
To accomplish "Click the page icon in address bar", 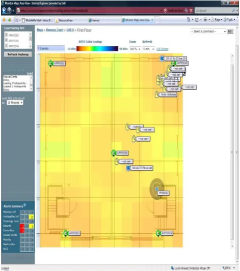I will (x=18, y=11).
